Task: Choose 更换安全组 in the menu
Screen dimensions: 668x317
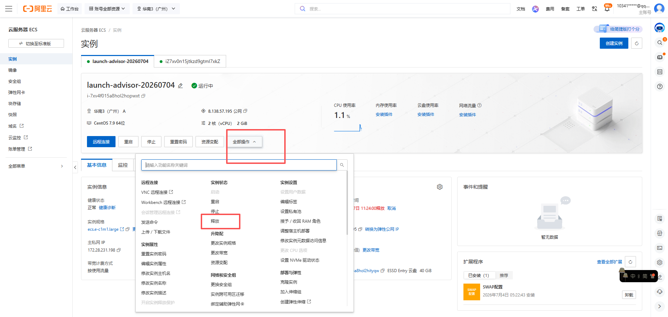Action: coord(221,285)
